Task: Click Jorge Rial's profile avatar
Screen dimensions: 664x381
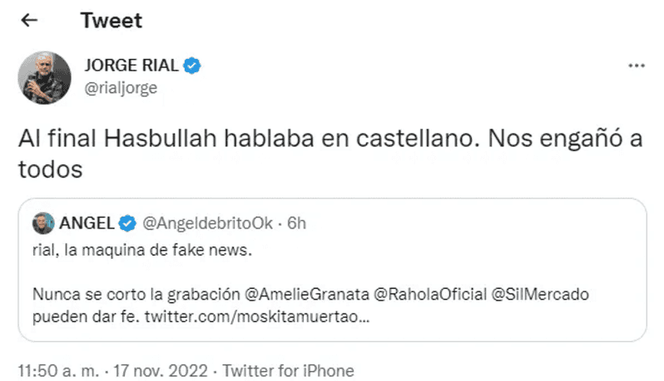Action: coord(45,77)
